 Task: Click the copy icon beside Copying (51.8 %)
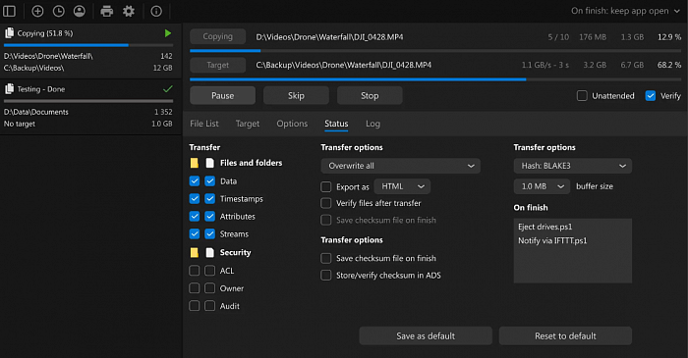click(x=9, y=33)
